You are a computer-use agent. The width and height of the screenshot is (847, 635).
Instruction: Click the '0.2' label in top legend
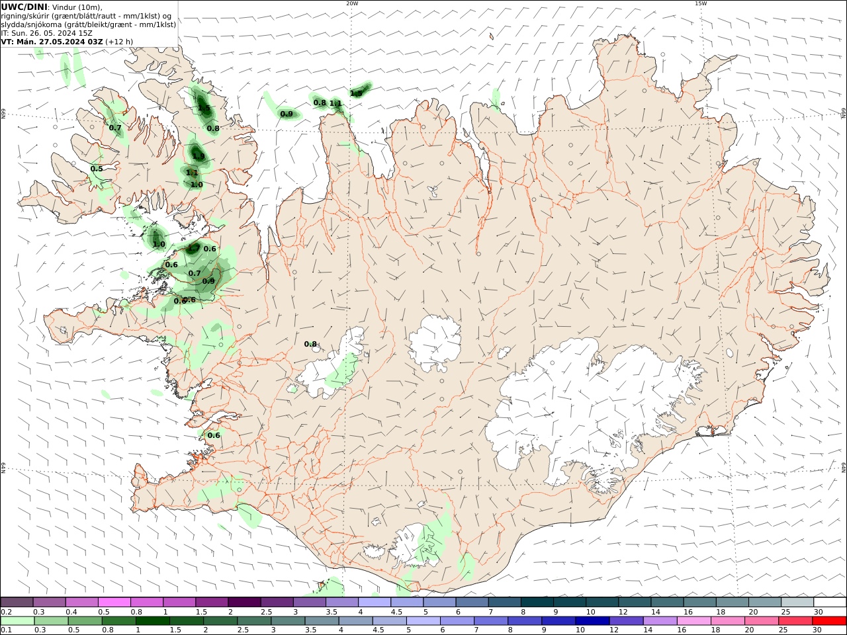click(x=7, y=612)
